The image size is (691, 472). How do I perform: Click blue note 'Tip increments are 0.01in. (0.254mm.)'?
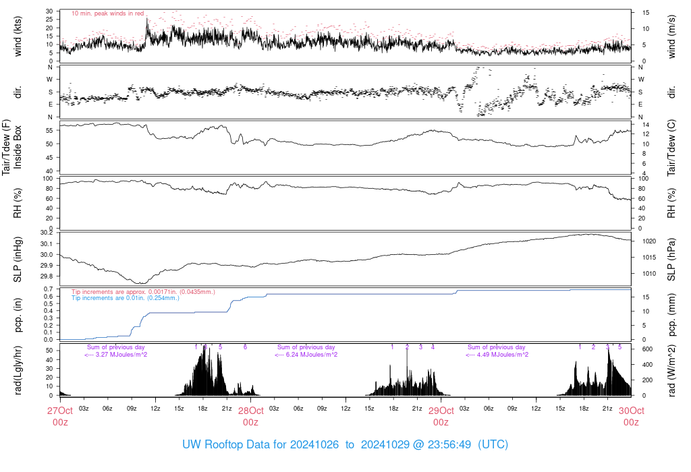(126, 298)
